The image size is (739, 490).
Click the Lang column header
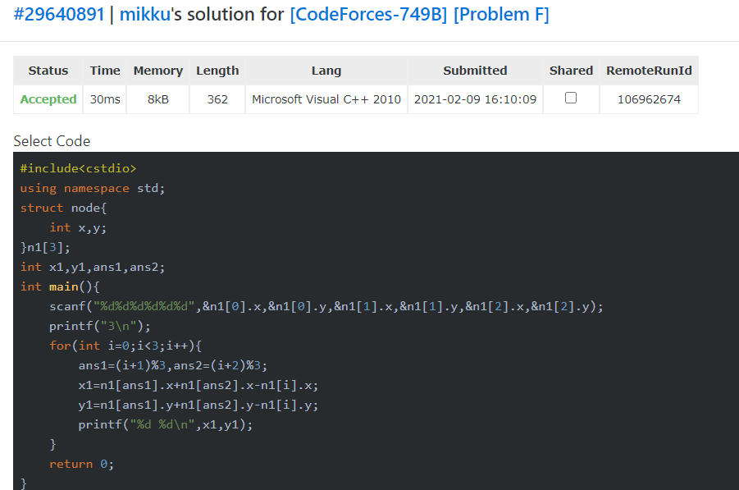[326, 71]
